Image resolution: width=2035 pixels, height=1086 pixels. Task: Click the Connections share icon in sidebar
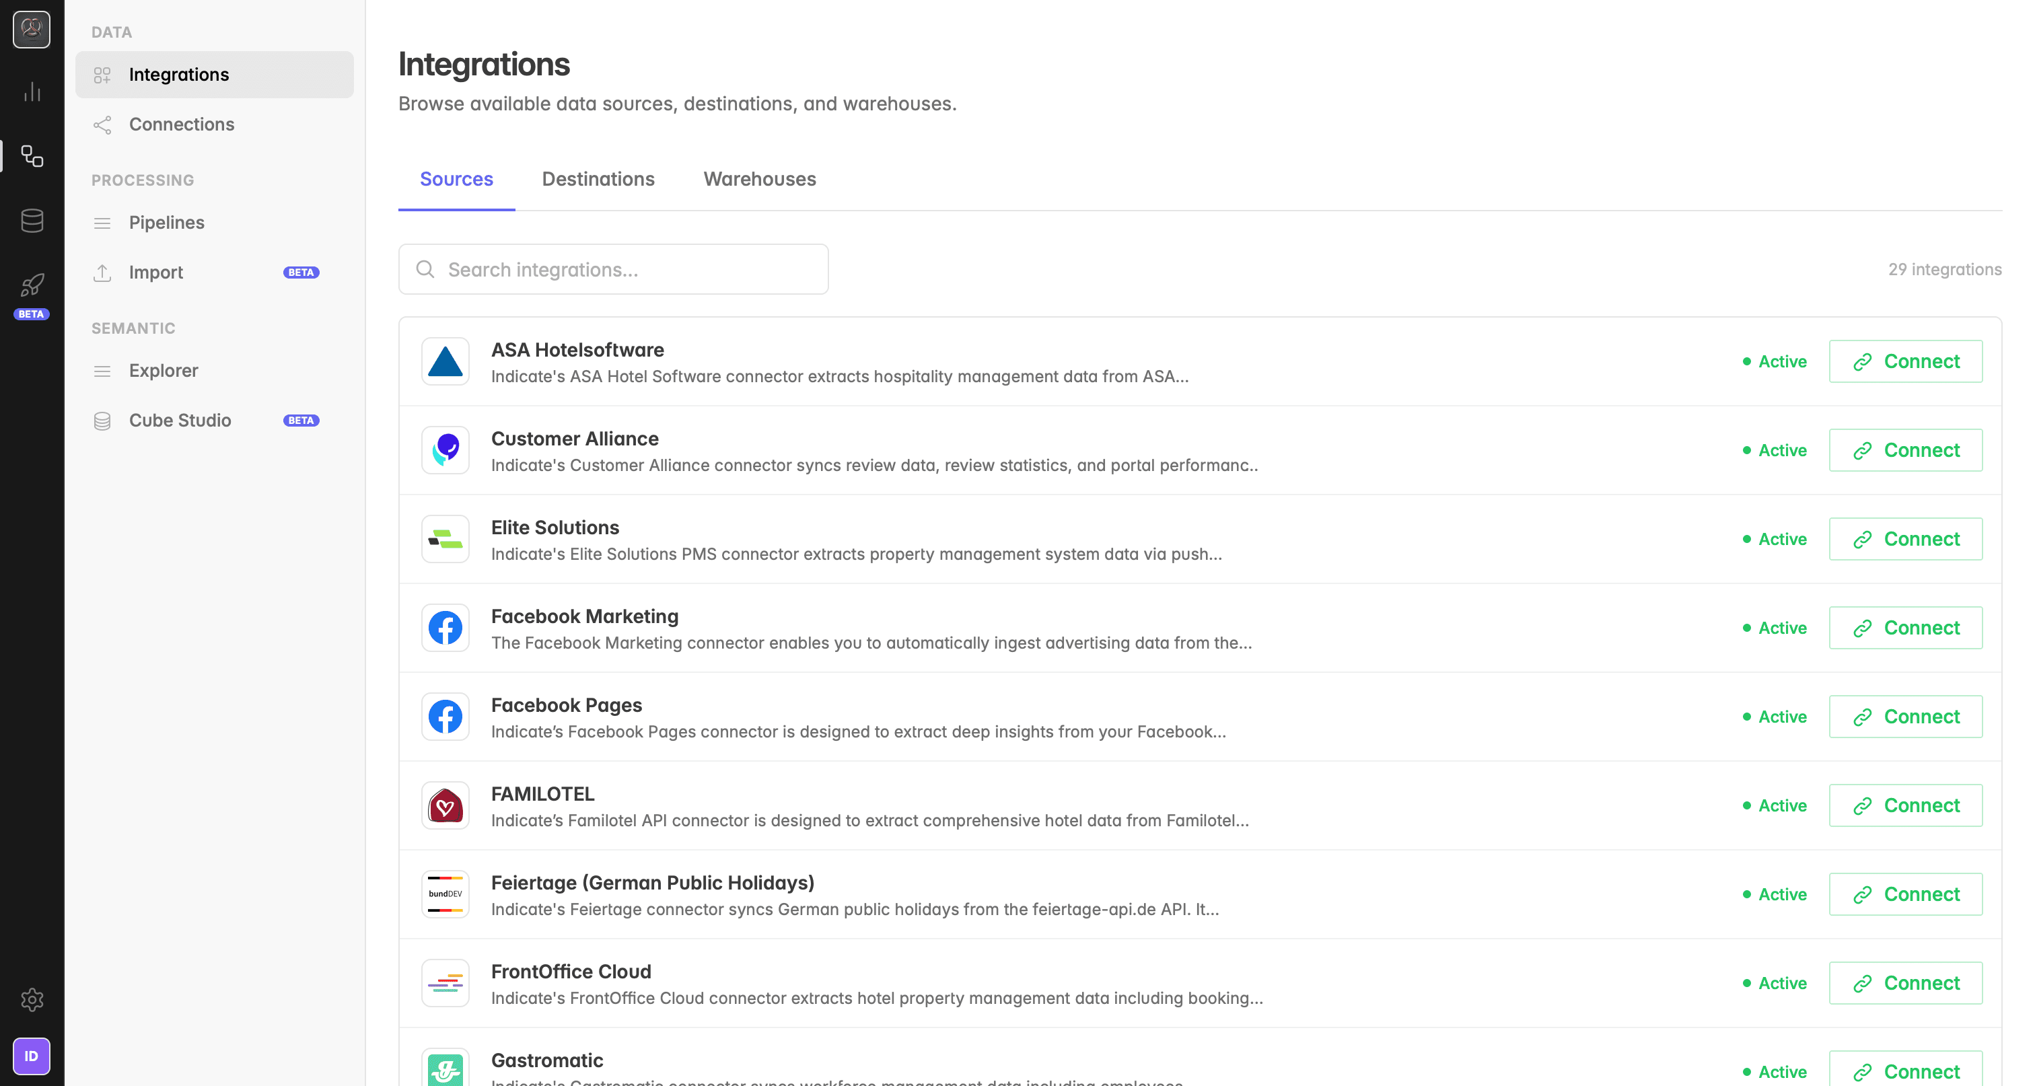coord(102,124)
